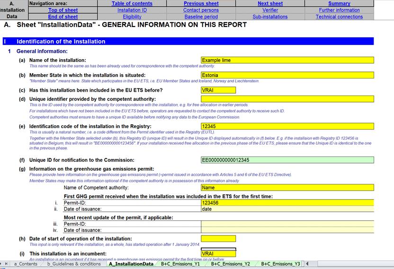The image size is (394, 269).
Task: Click the Navigation area label cell
Action: tap(63, 3)
